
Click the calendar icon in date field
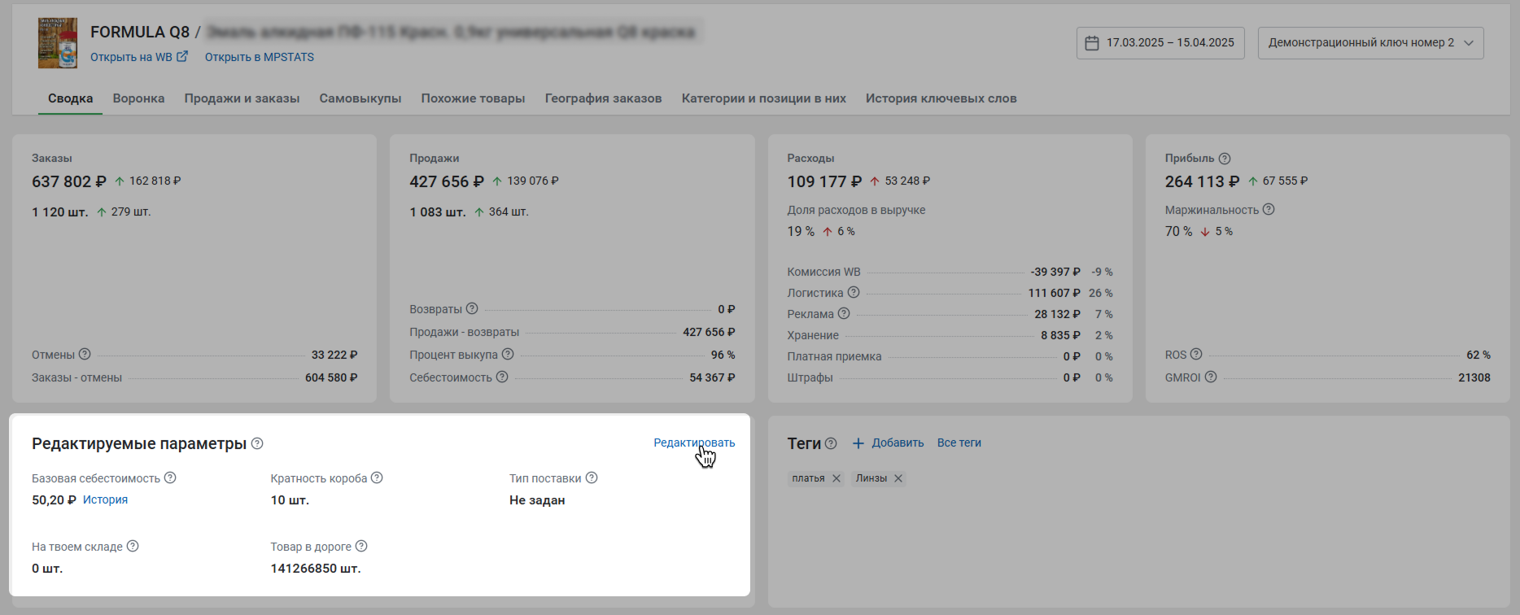[x=1092, y=43]
